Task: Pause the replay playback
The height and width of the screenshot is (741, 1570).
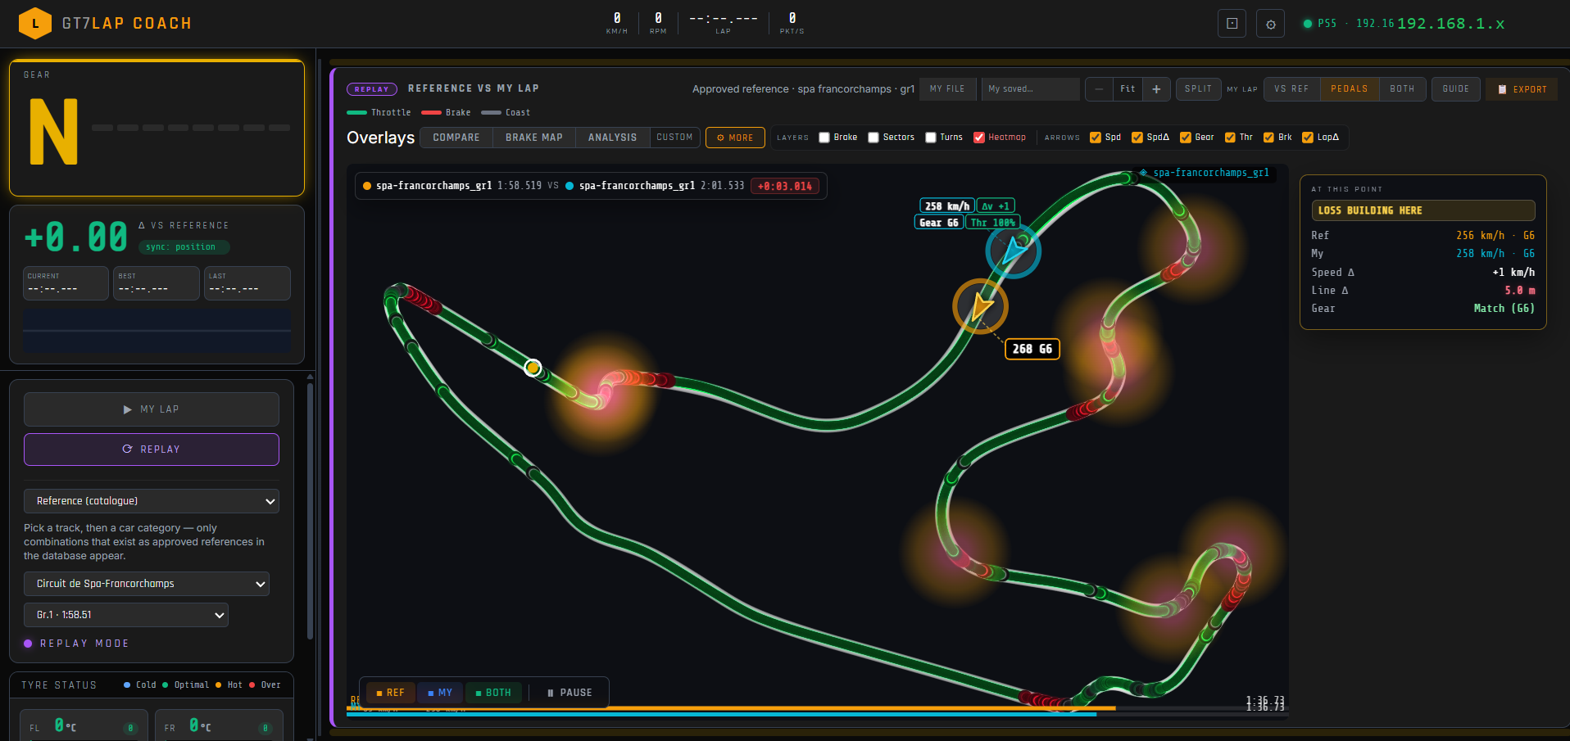Action: 569,693
